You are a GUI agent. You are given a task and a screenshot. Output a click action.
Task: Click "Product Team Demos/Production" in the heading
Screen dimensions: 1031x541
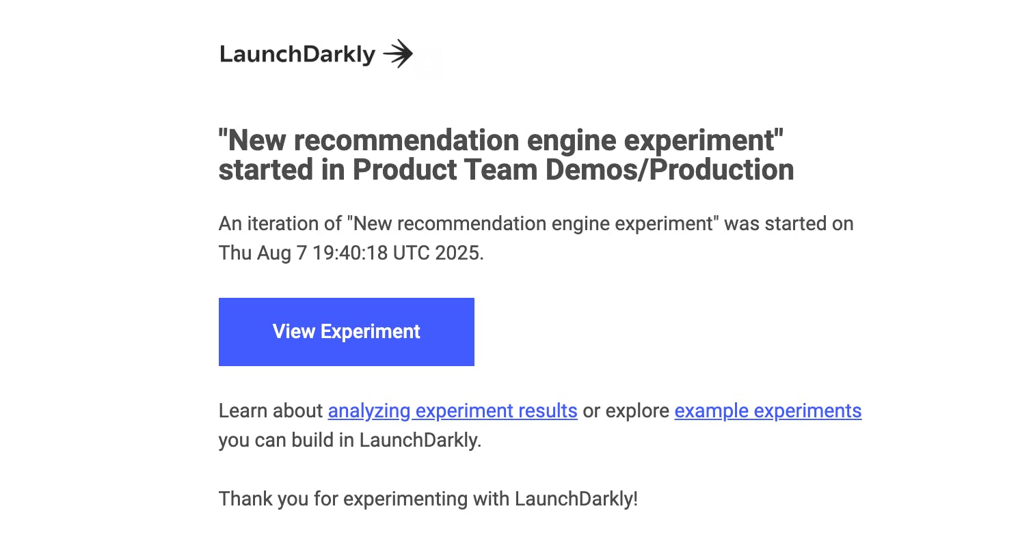(573, 170)
